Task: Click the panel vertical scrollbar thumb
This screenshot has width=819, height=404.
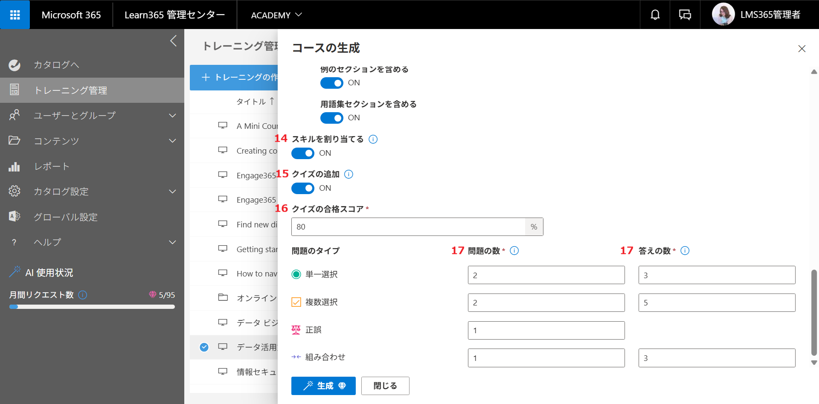Action: (814, 312)
